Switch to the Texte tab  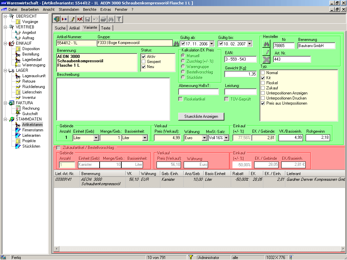pos(106,28)
